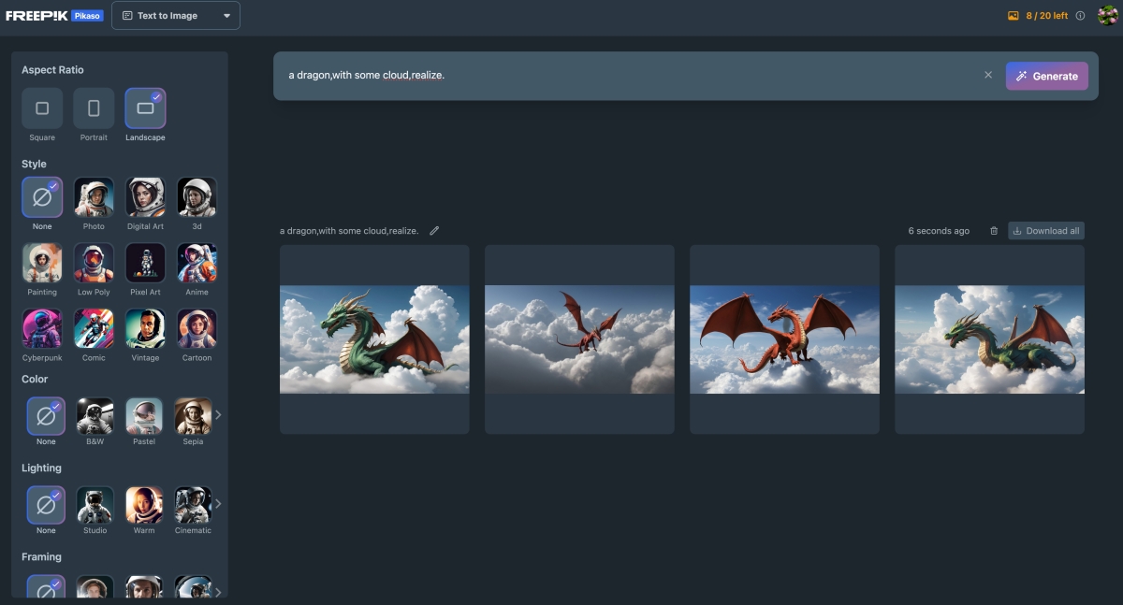Open the credits info icon

[1080, 16]
